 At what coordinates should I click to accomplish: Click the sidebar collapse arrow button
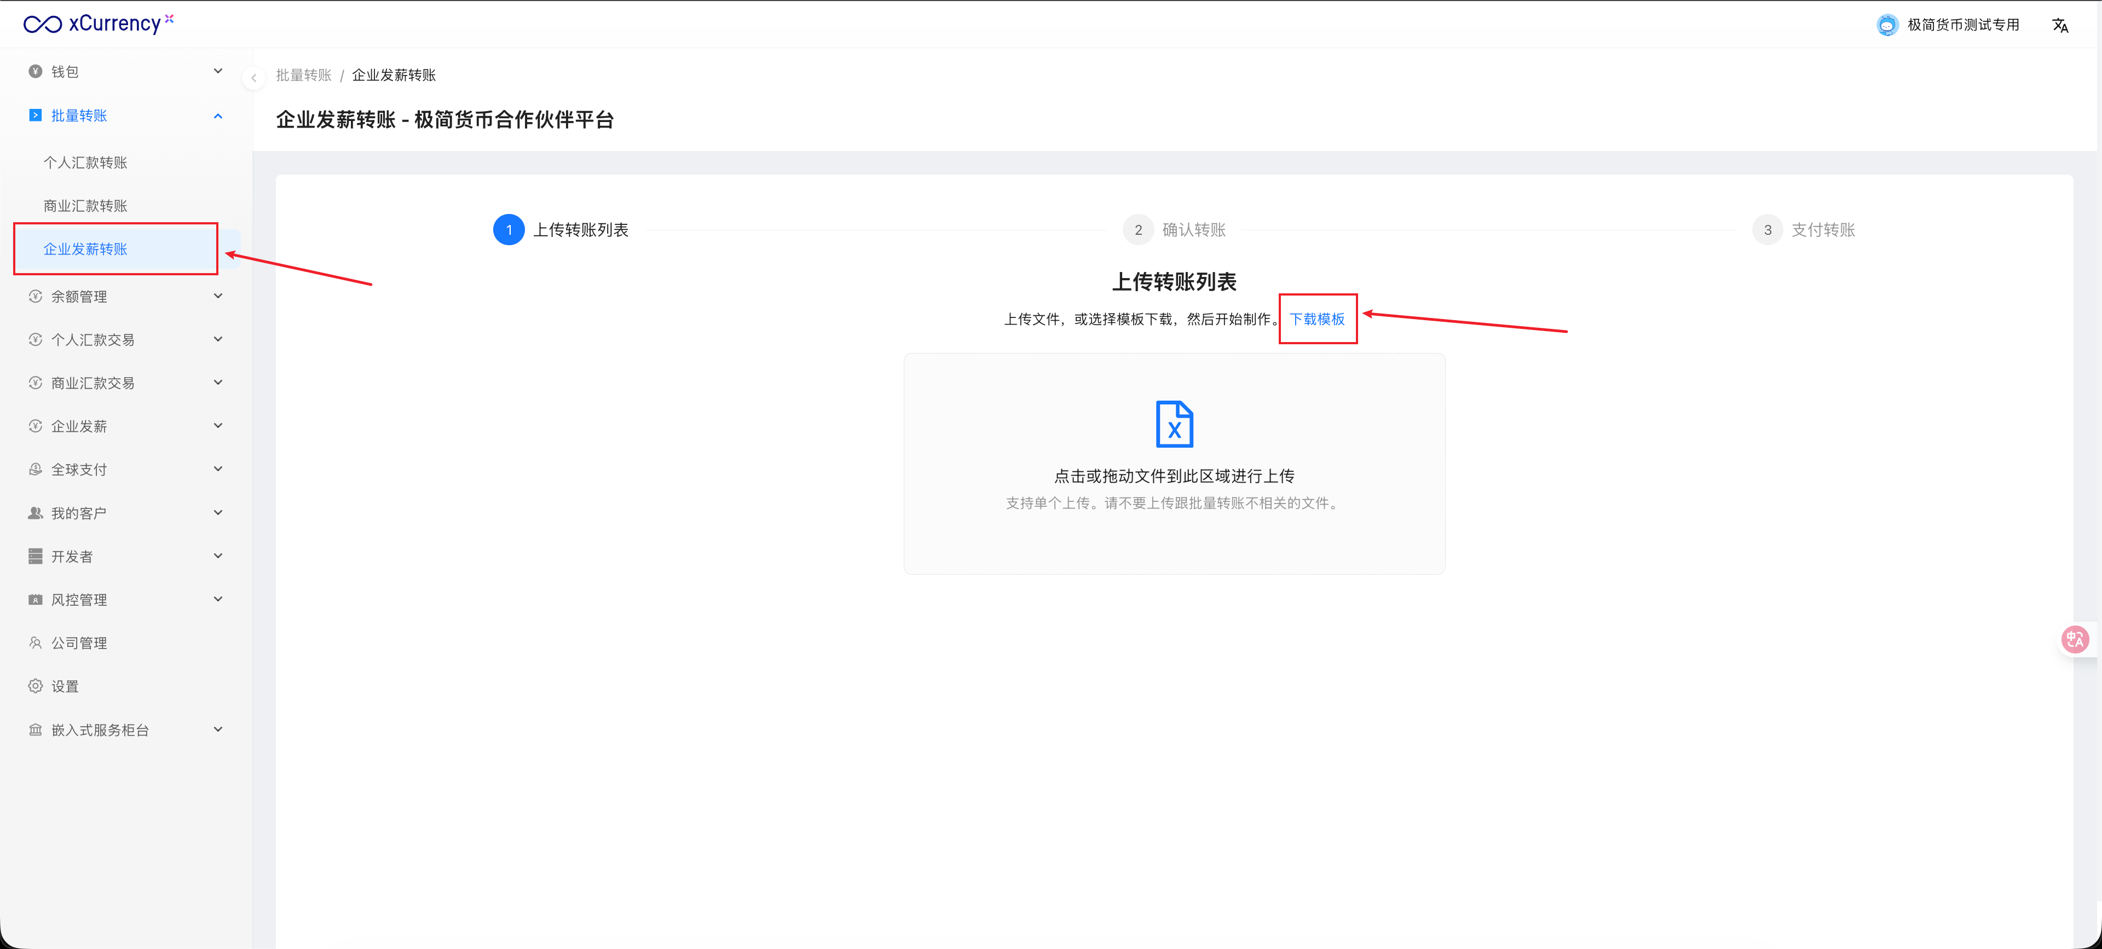(254, 78)
